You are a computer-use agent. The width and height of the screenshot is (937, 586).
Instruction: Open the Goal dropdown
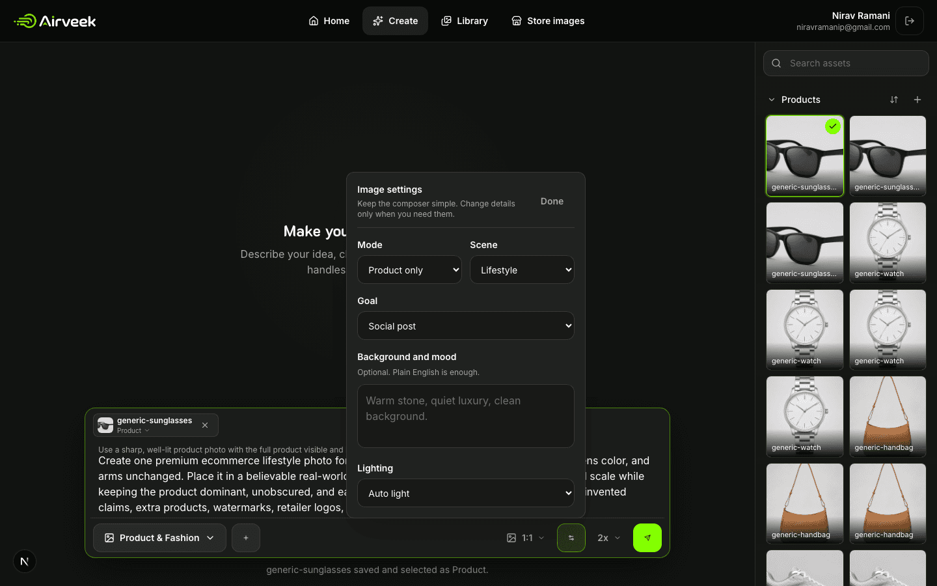pyautogui.click(x=466, y=326)
